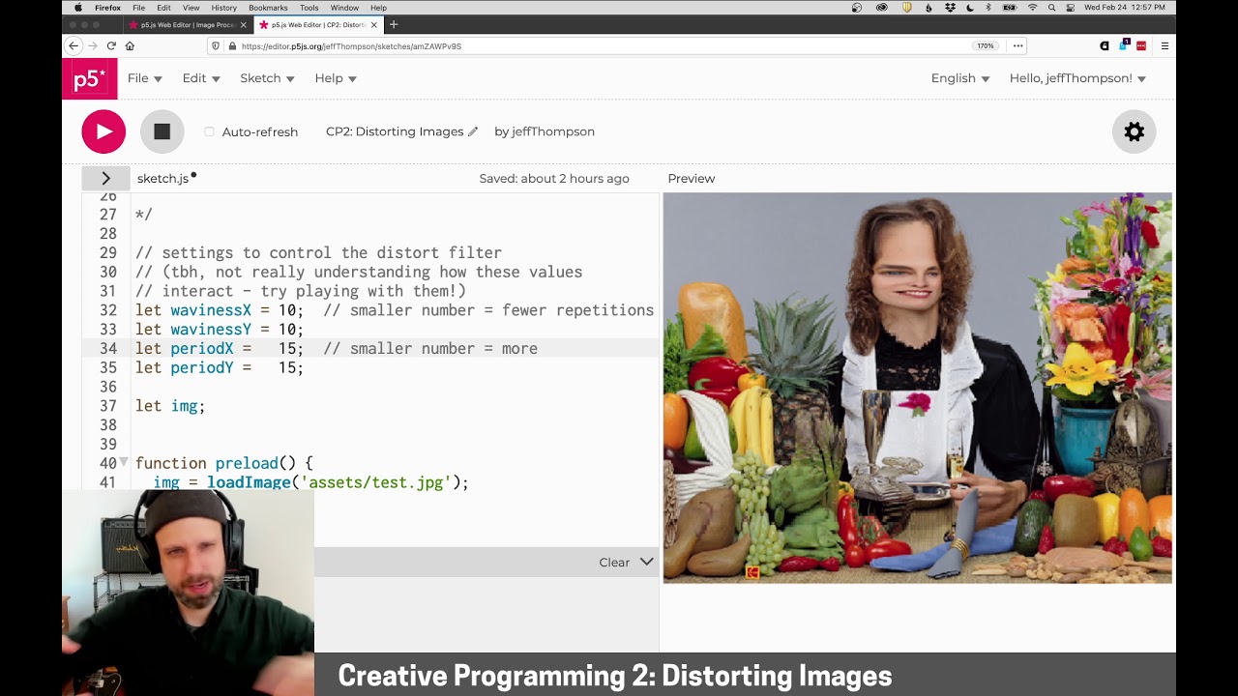Screen dimensions: 1238x696
Task: Select the sketch.js file tab
Action: coord(162,178)
